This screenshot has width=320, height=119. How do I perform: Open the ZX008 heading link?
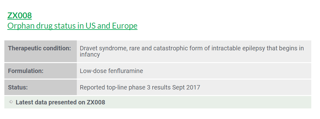[20, 16]
